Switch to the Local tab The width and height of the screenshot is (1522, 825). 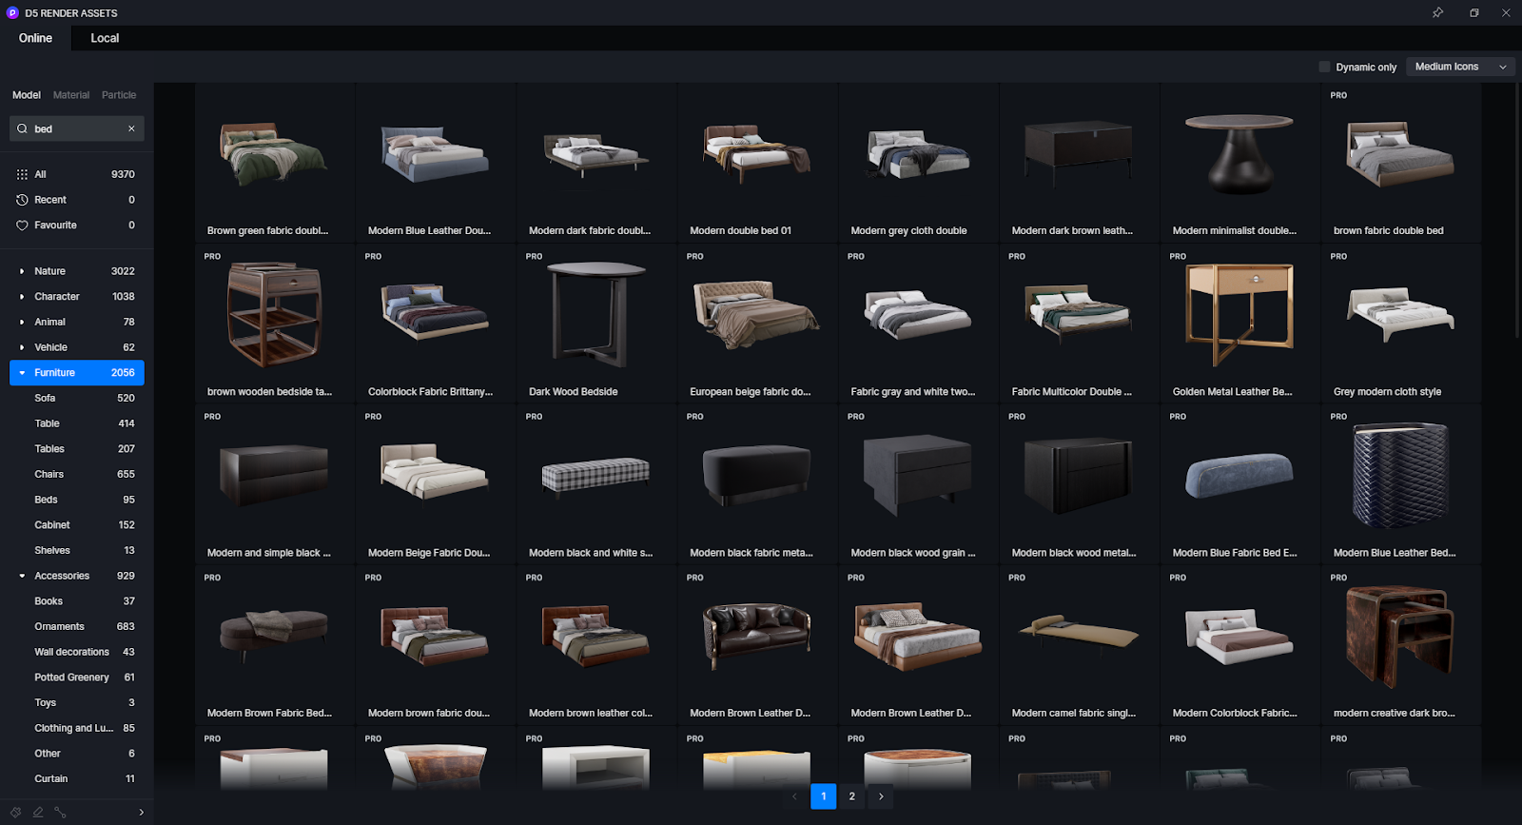(105, 38)
